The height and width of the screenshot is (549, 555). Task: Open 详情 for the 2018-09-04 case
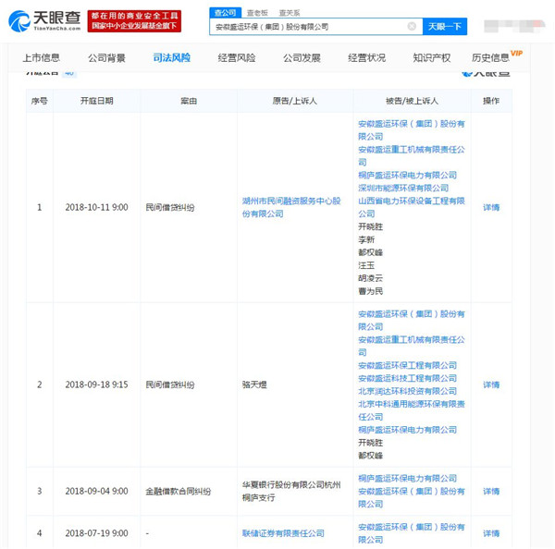491,492
